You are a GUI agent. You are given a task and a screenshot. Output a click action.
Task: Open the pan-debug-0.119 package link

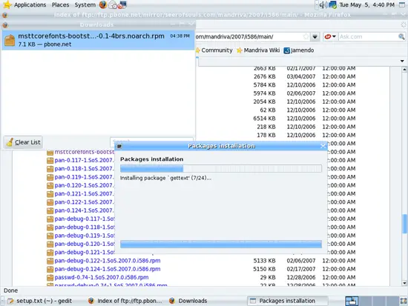[85, 236]
